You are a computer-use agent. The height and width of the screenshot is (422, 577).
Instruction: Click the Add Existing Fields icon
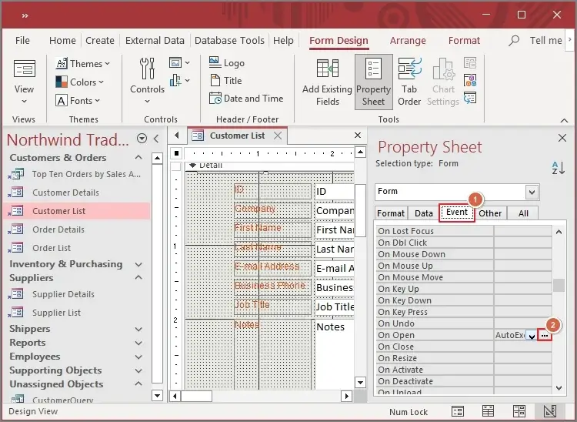coord(327,69)
